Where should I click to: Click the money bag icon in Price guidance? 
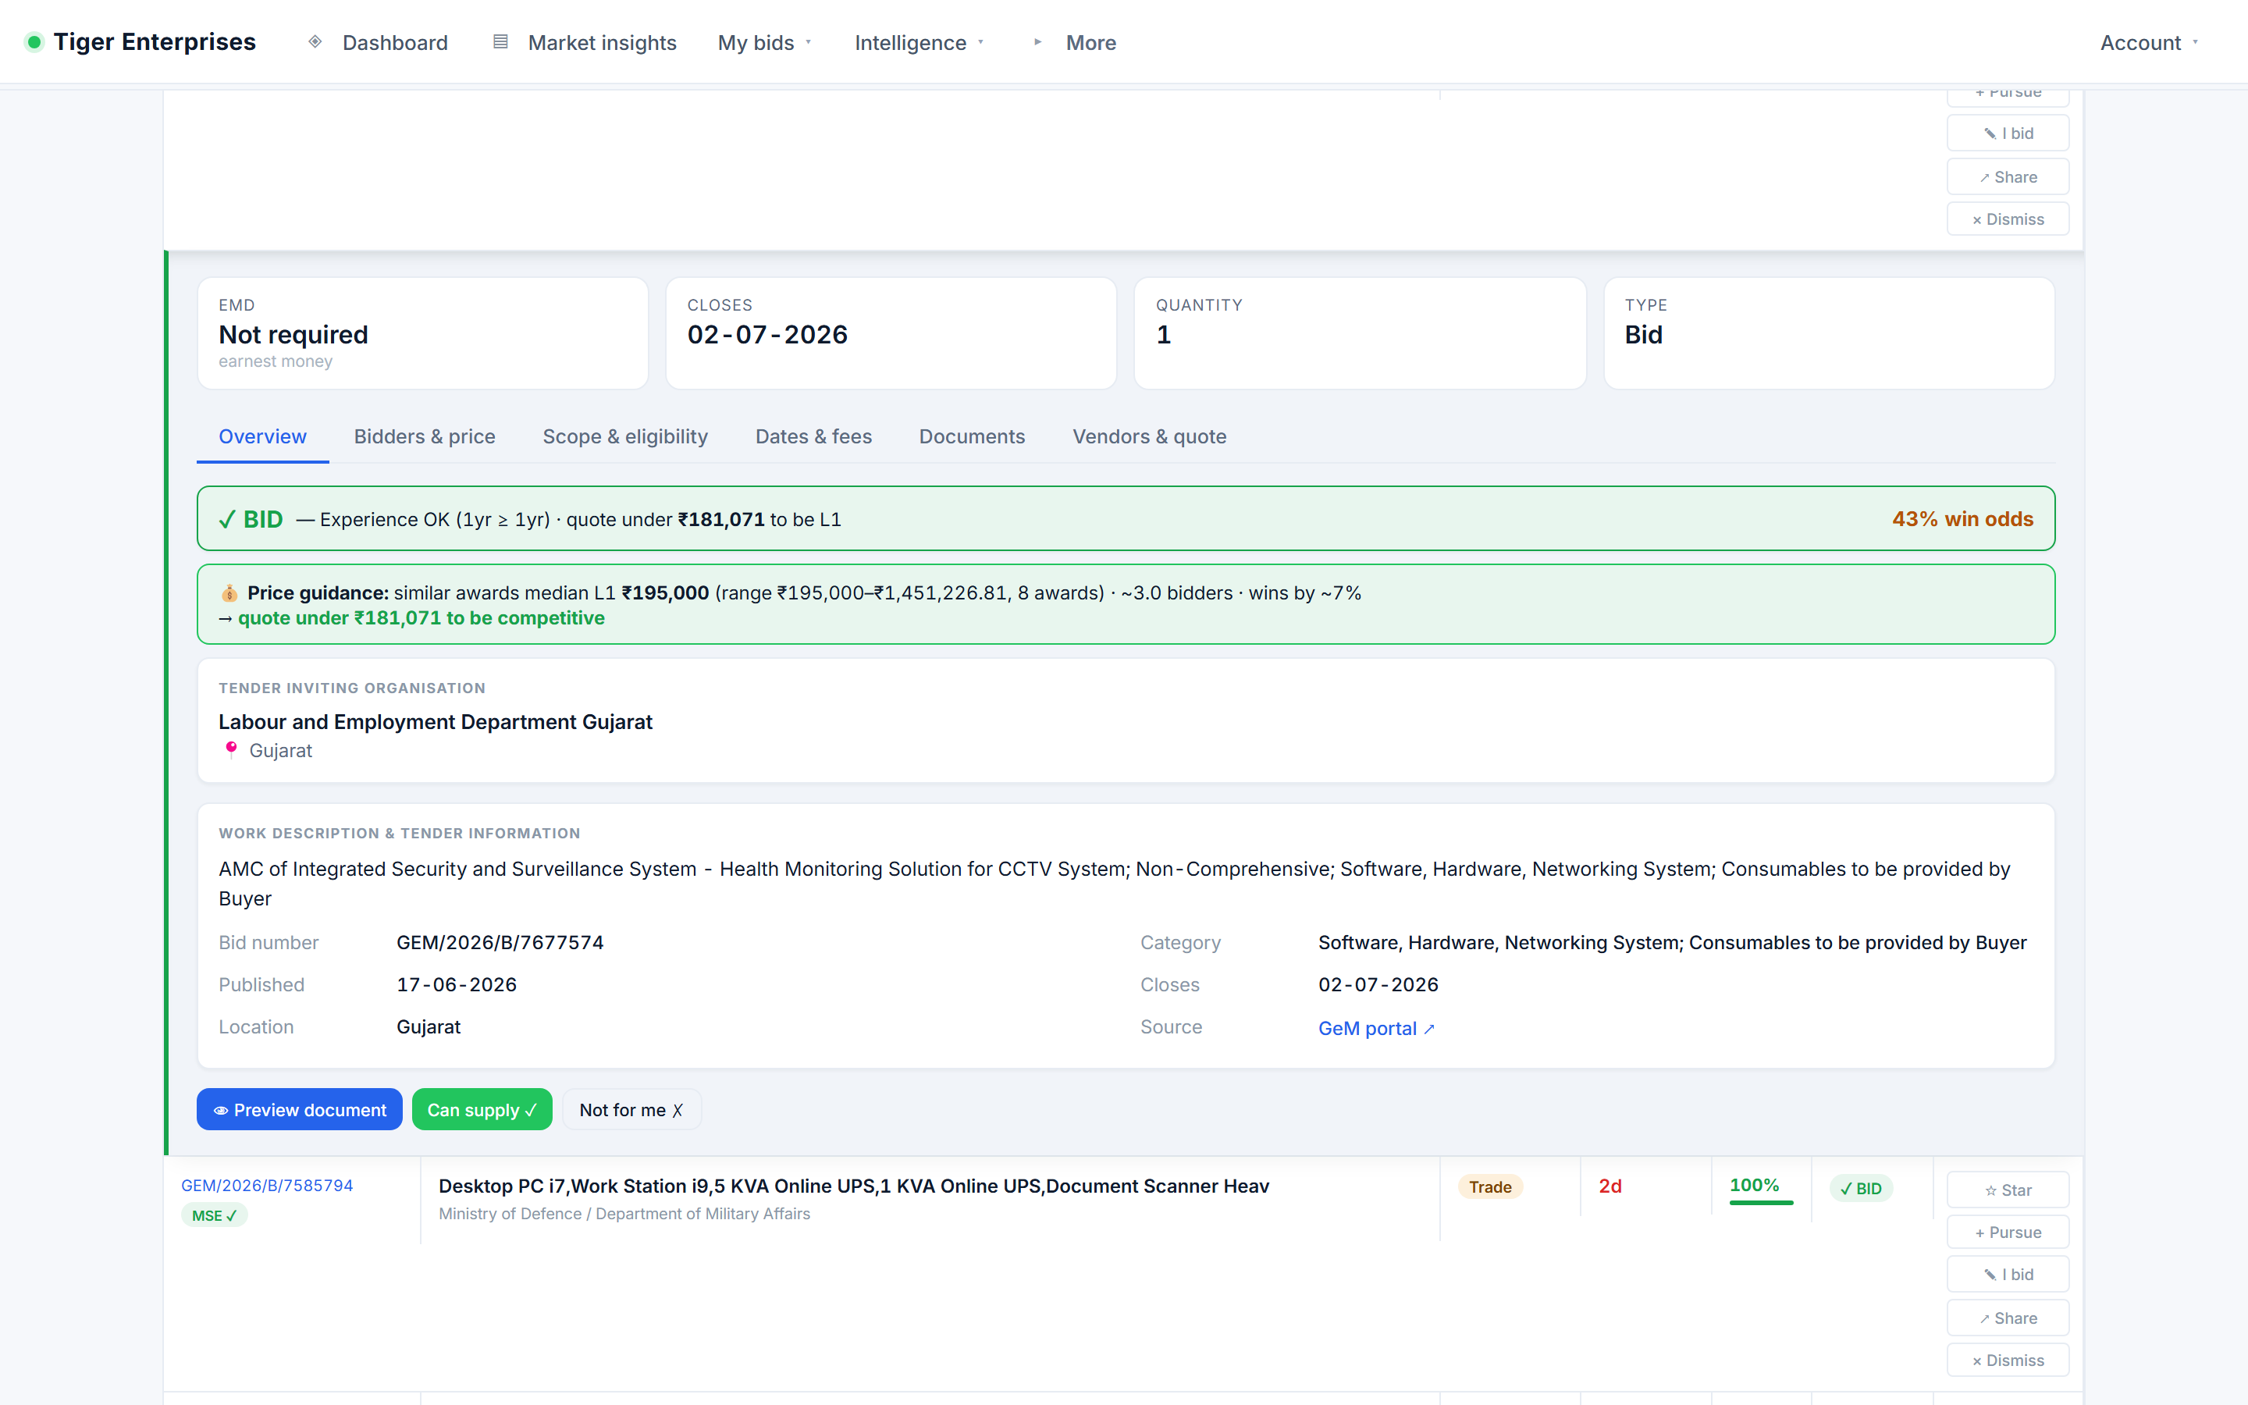tap(229, 593)
